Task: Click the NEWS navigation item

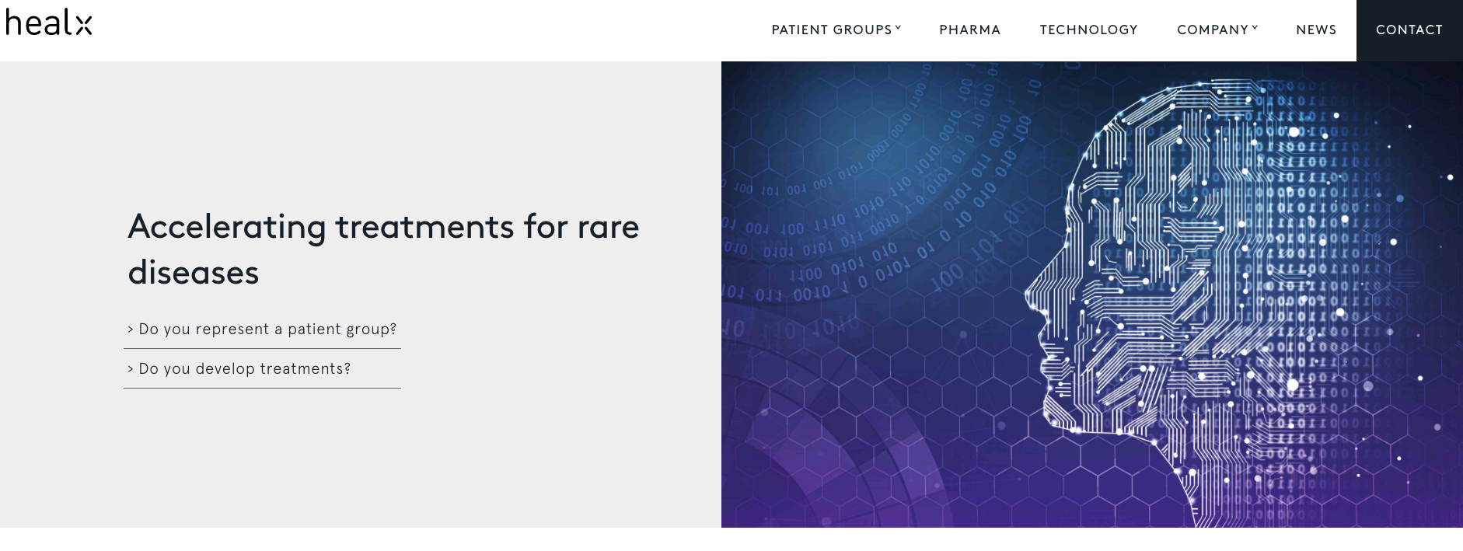Action: tap(1316, 30)
